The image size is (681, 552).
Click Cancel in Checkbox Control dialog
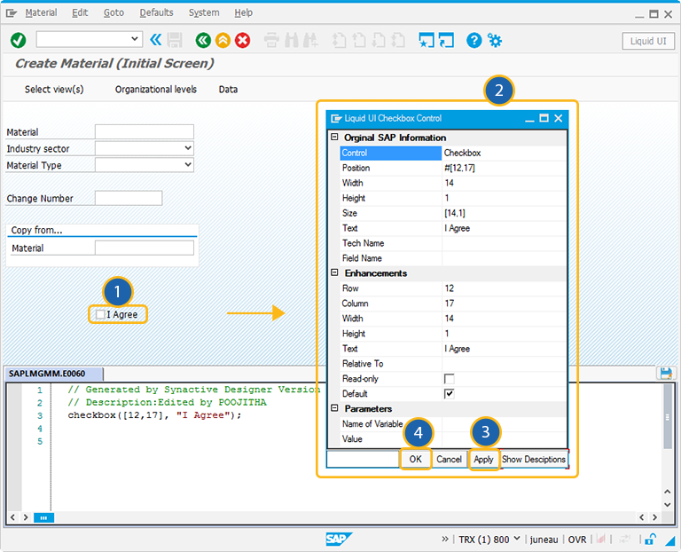449,460
